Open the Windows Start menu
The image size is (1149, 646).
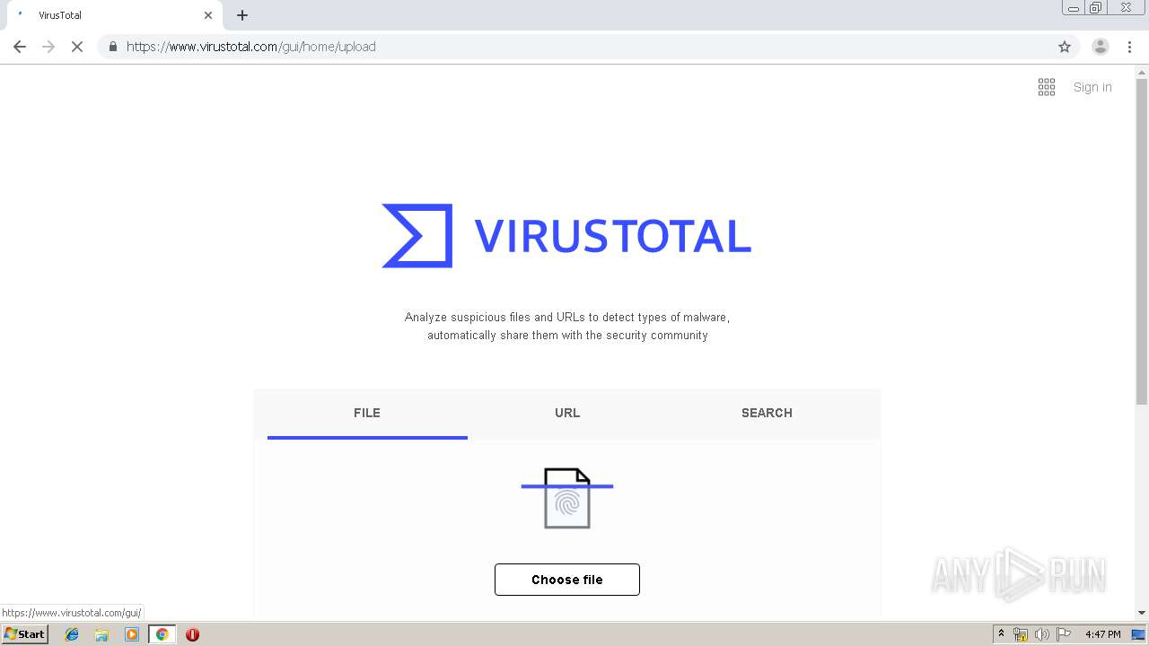[x=25, y=634]
